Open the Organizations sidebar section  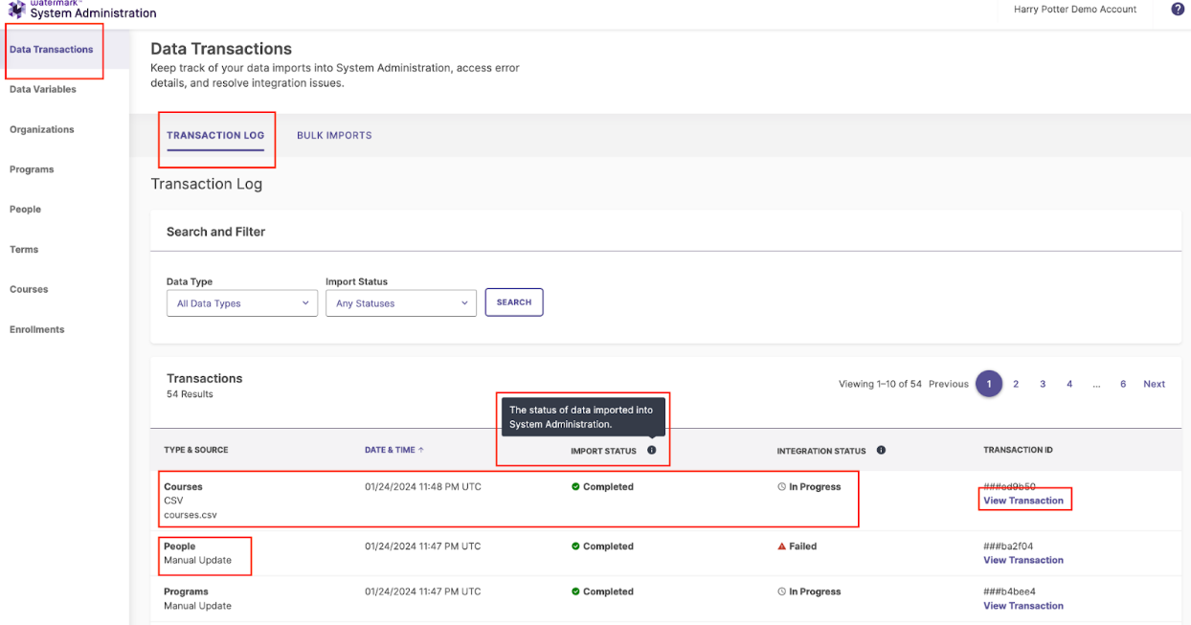(x=41, y=129)
